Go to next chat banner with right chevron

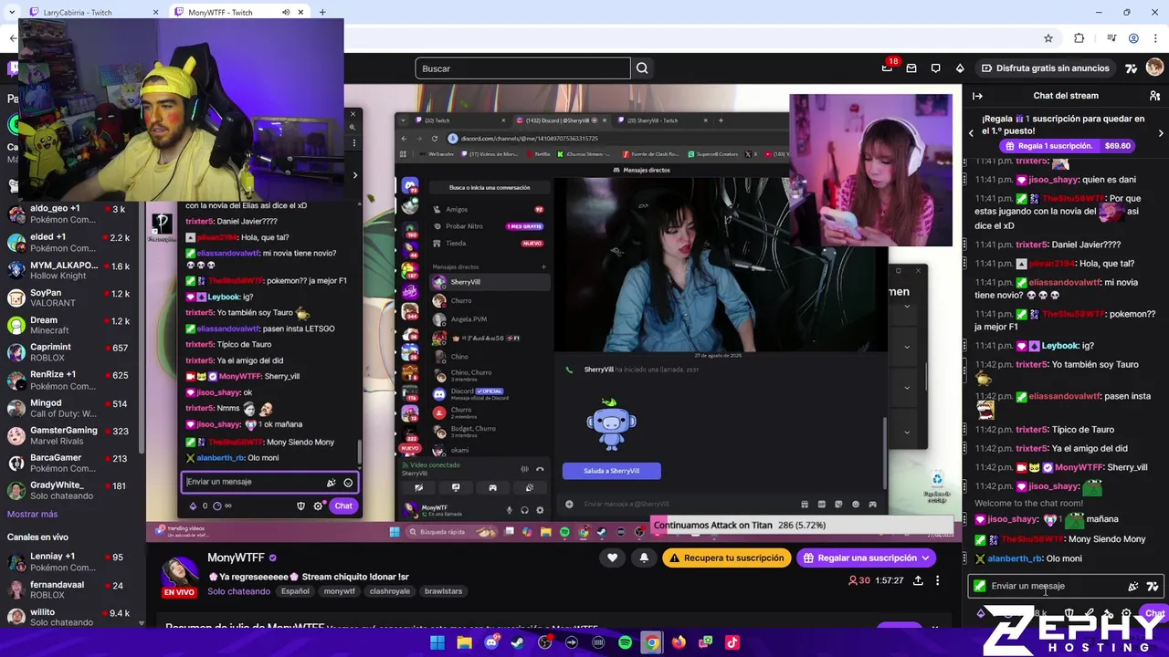click(1161, 133)
